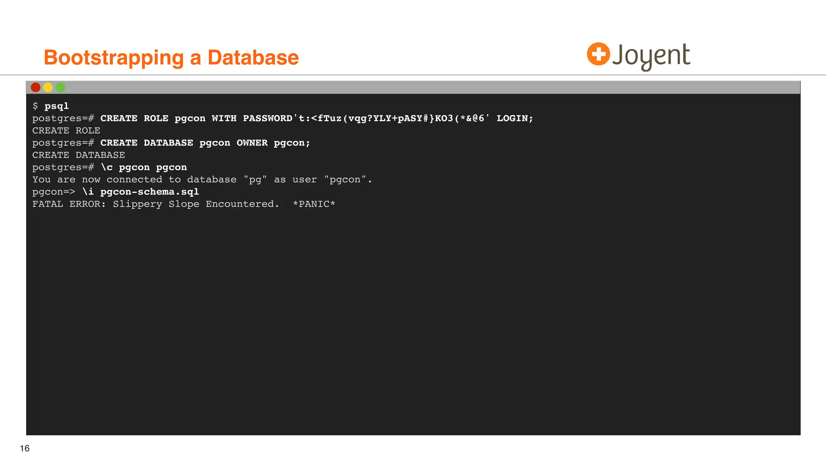Click the psql command in terminal
This screenshot has height=464, width=826.
(56, 106)
